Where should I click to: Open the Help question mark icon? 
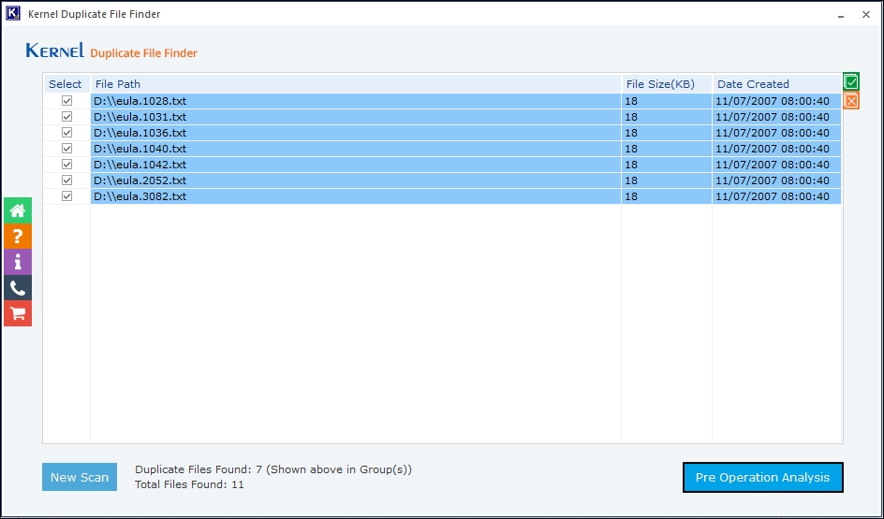point(18,237)
